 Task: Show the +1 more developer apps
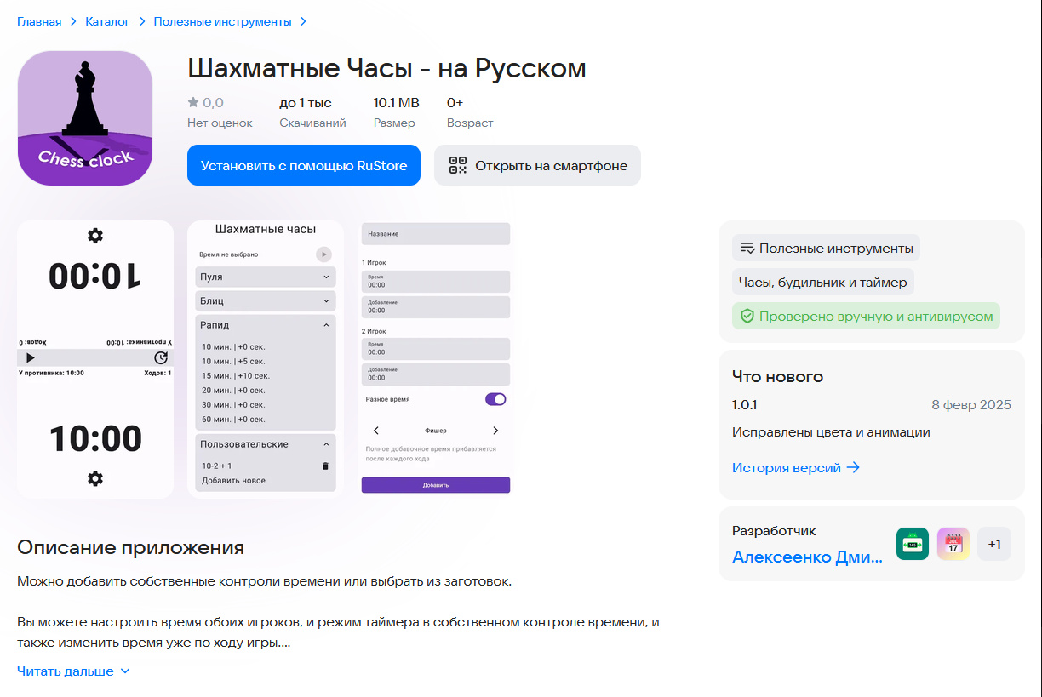coord(994,544)
